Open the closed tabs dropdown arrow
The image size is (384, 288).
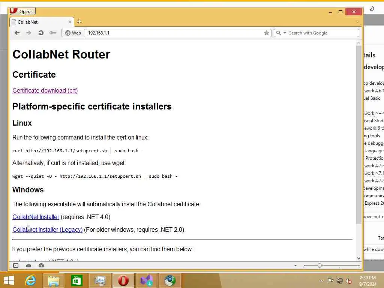click(x=357, y=22)
